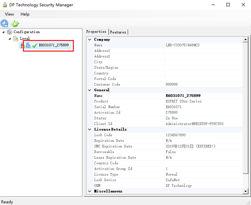The width and height of the screenshot is (251, 205).
Task: Click the Serial Number value E6031071
Action: click(173, 107)
